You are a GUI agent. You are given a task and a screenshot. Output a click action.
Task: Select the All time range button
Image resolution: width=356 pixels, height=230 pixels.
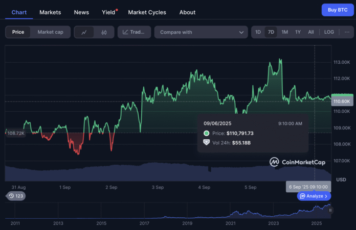tap(311, 32)
